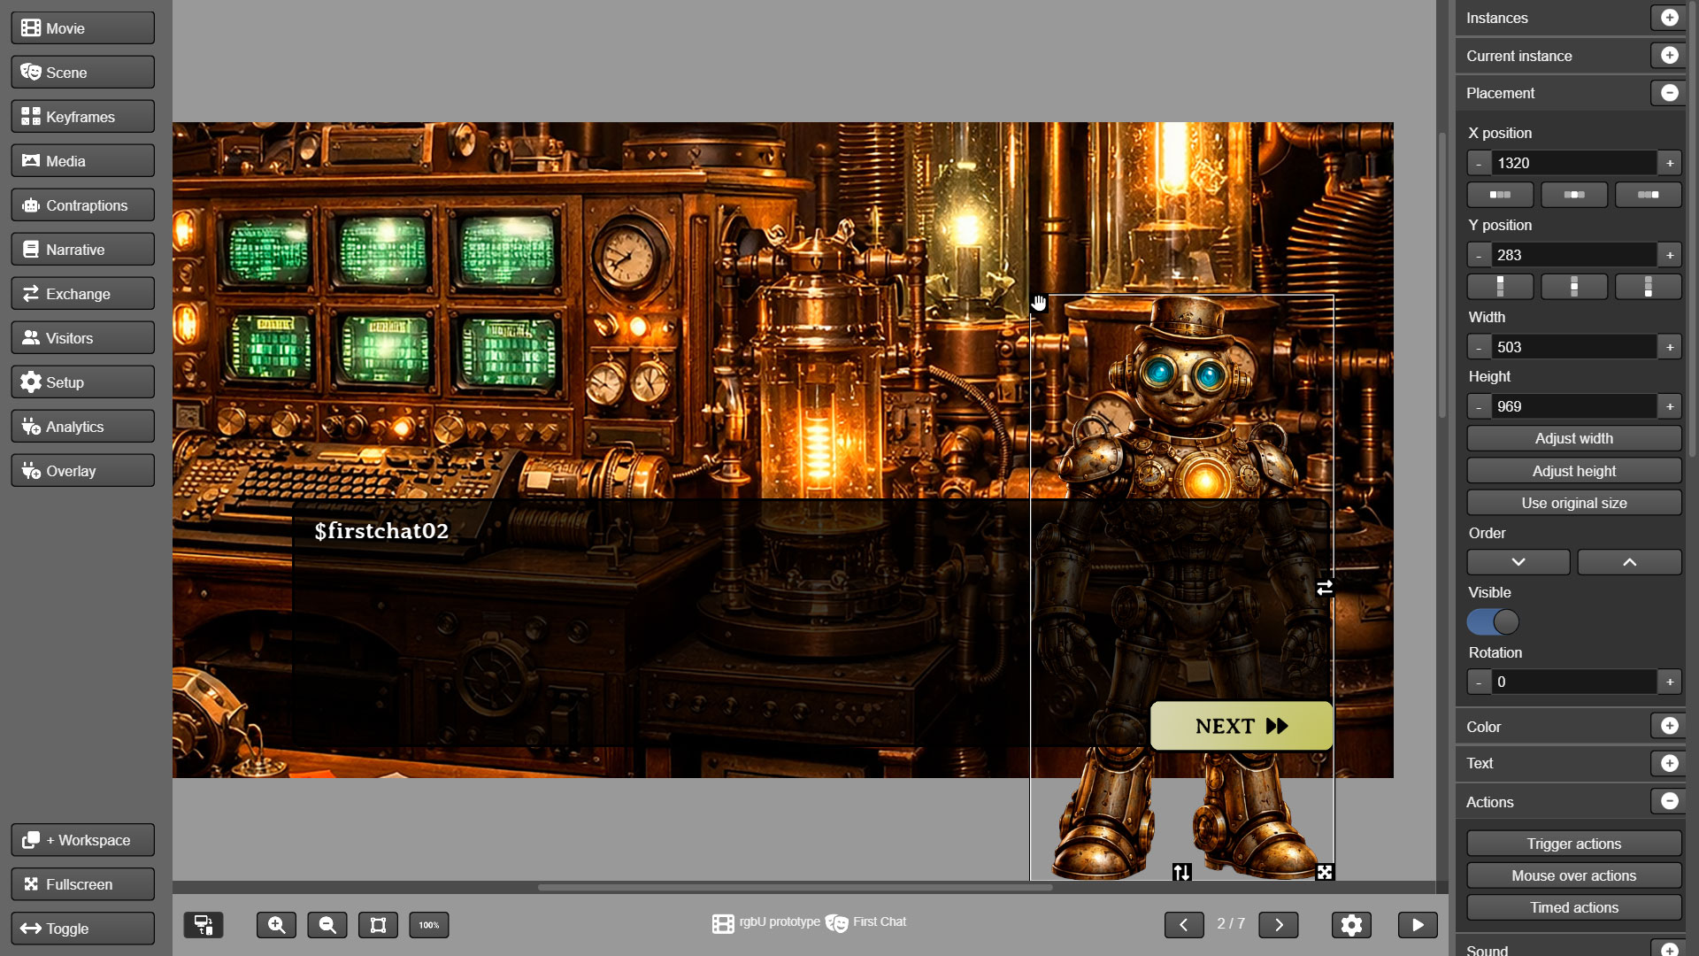Viewport: 1699px width, 956px height.
Task: Collapse the Actions section
Action: tap(1669, 801)
